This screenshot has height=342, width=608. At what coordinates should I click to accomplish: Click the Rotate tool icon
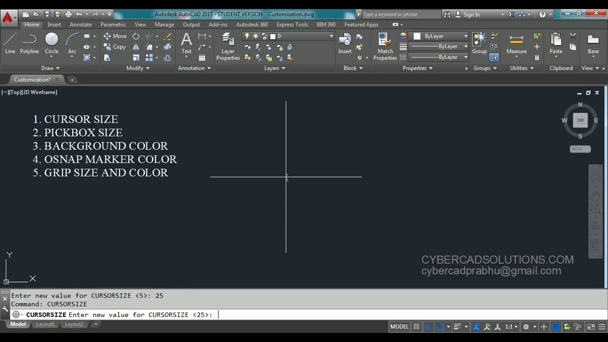[136, 36]
